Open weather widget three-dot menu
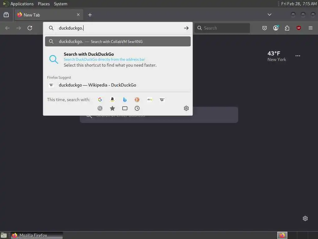The width and height of the screenshot is (318, 239). coord(298,56)
